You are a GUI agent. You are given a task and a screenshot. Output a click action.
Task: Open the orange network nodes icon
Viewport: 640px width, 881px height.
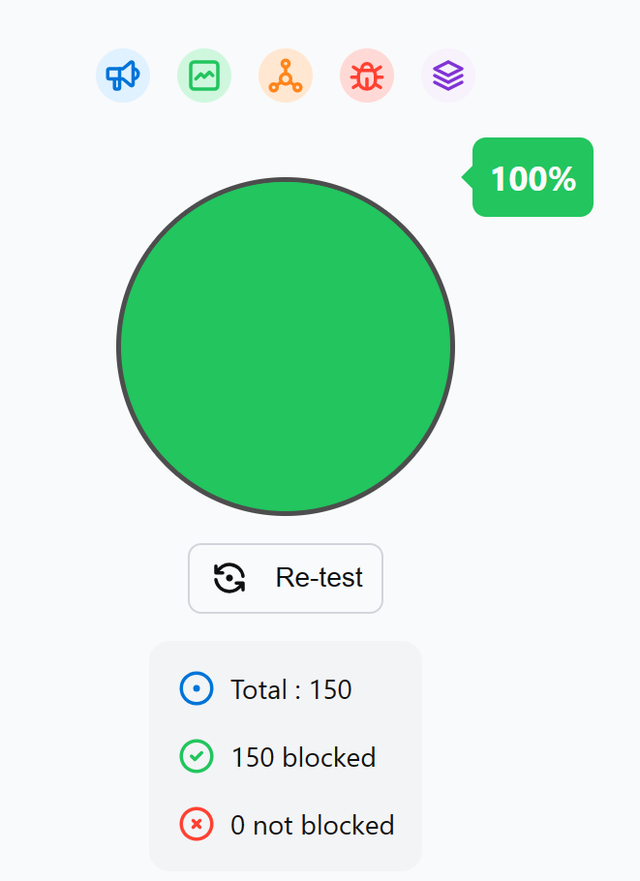pyautogui.click(x=286, y=76)
